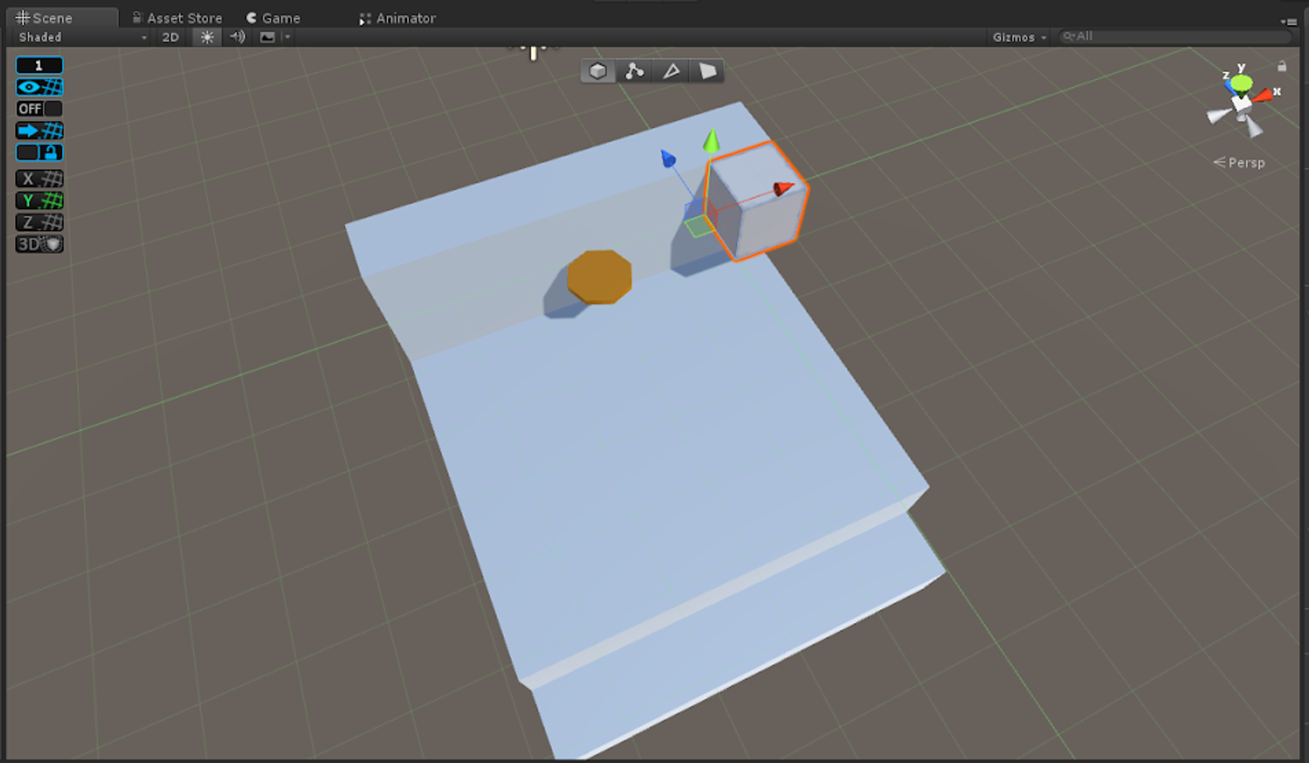Switch to ProBuilder face selection mode
The width and height of the screenshot is (1309, 763).
click(x=708, y=71)
